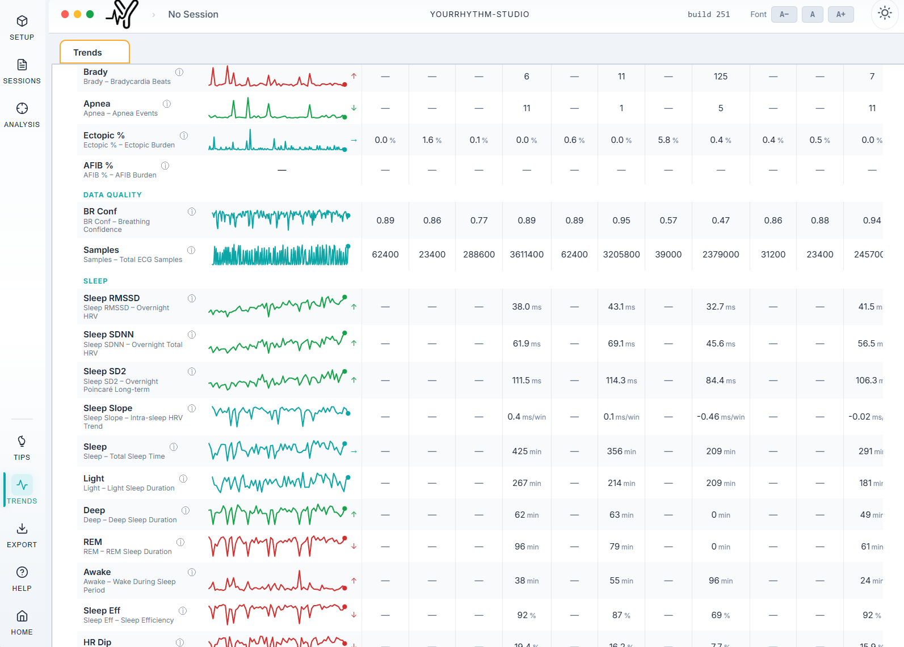Click the DATA QUALITY section heading
This screenshot has height=647, width=904.
click(x=112, y=194)
